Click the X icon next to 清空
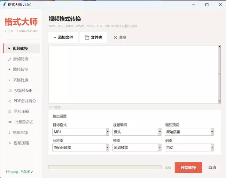 click(x=115, y=38)
